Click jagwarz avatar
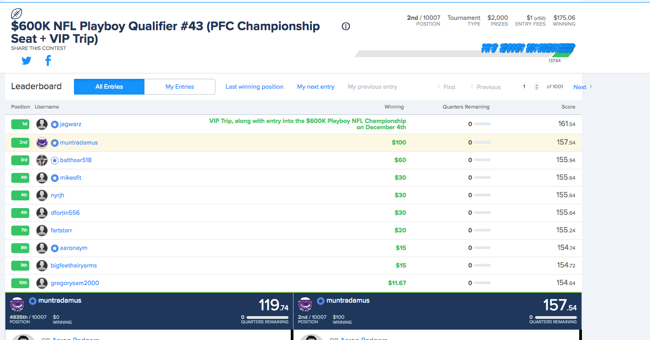This screenshot has width=650, height=340. coord(42,124)
